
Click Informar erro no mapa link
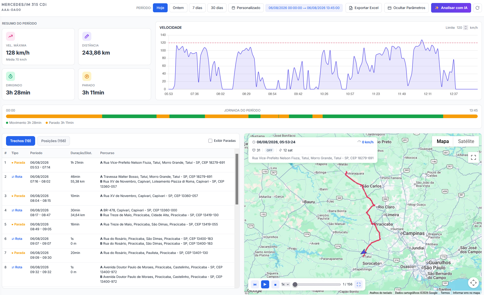[x=466, y=293]
